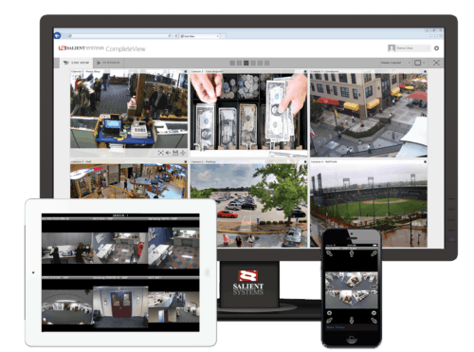Tap the Presets link on the phone
This screenshot has height=352, width=474.
tap(340, 327)
